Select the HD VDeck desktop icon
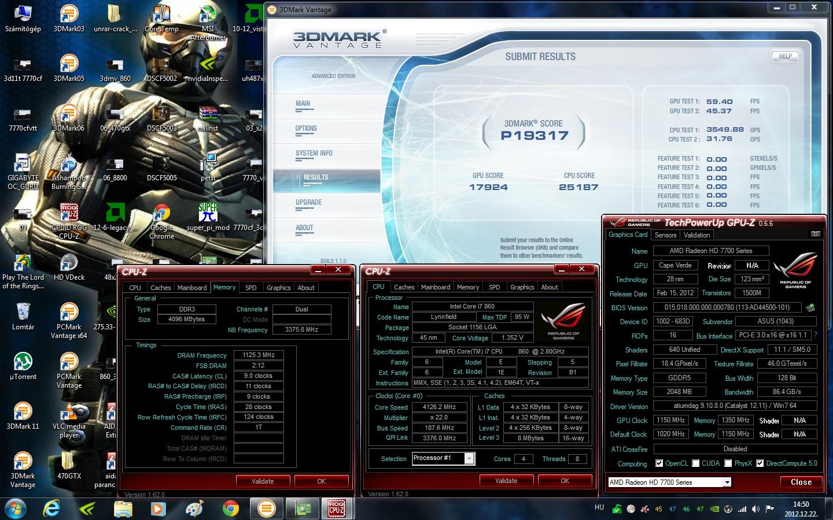833x520 pixels. [x=69, y=266]
